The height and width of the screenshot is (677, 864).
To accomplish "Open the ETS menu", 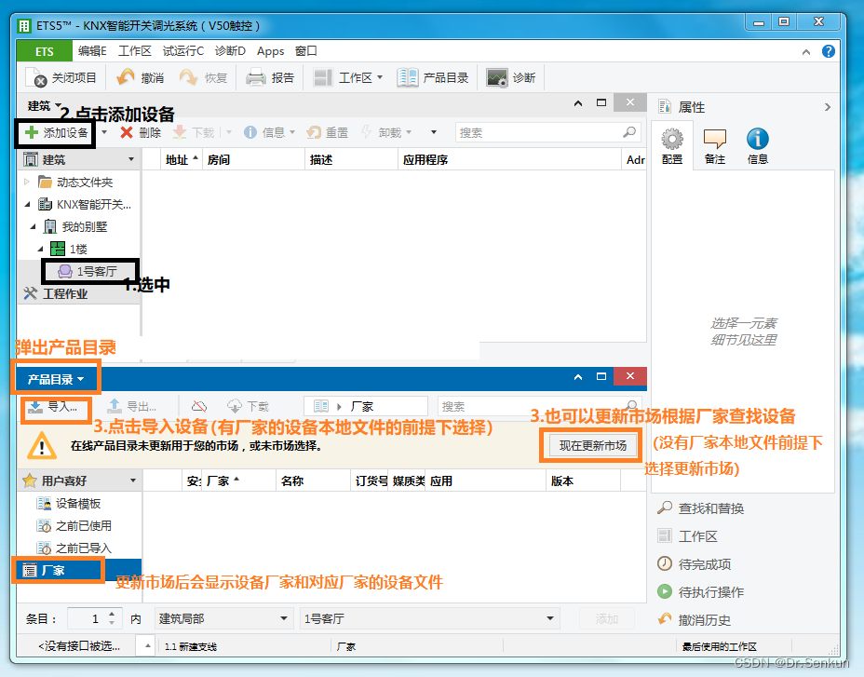I will 43,50.
